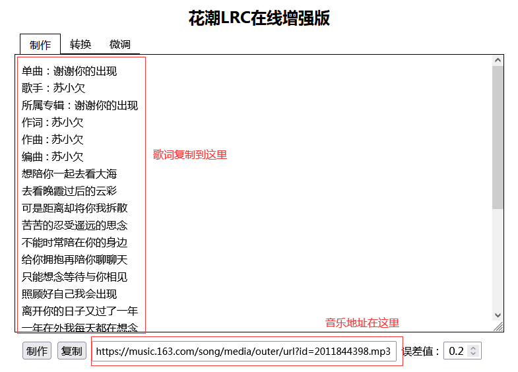Select the 微调 tab

point(120,44)
